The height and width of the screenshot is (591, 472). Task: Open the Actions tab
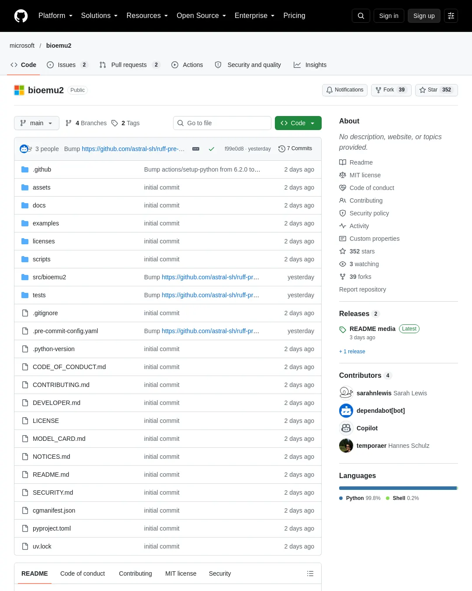click(x=187, y=65)
